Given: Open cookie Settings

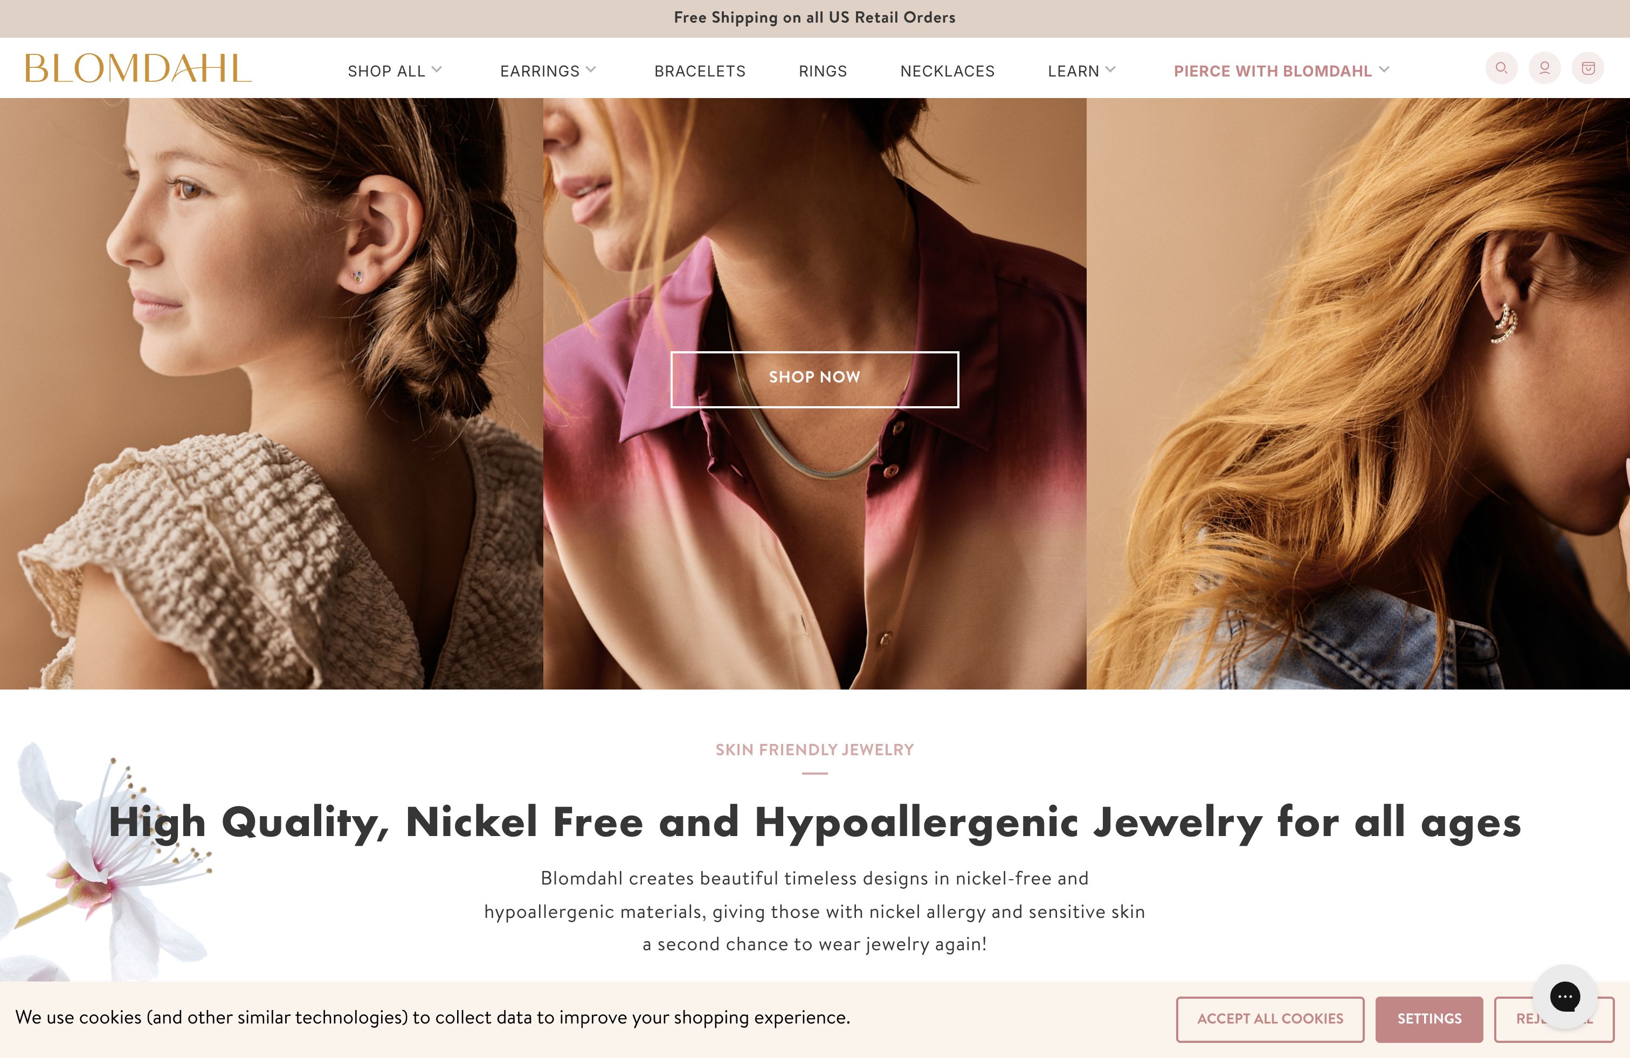Looking at the screenshot, I should click(x=1428, y=1019).
